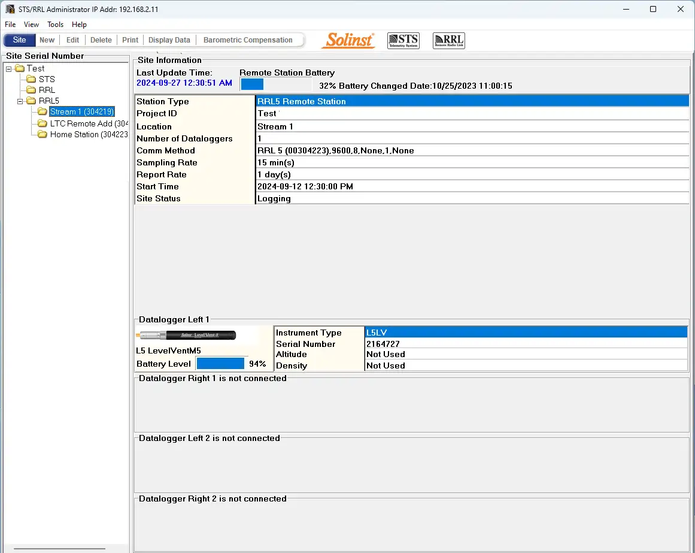Screen dimensions: 695x553
Task: Open Barometric Compensation from toolbar
Action: [248, 40]
